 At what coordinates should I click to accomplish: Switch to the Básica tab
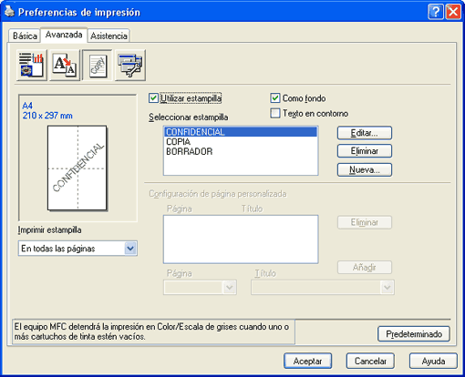(x=25, y=36)
